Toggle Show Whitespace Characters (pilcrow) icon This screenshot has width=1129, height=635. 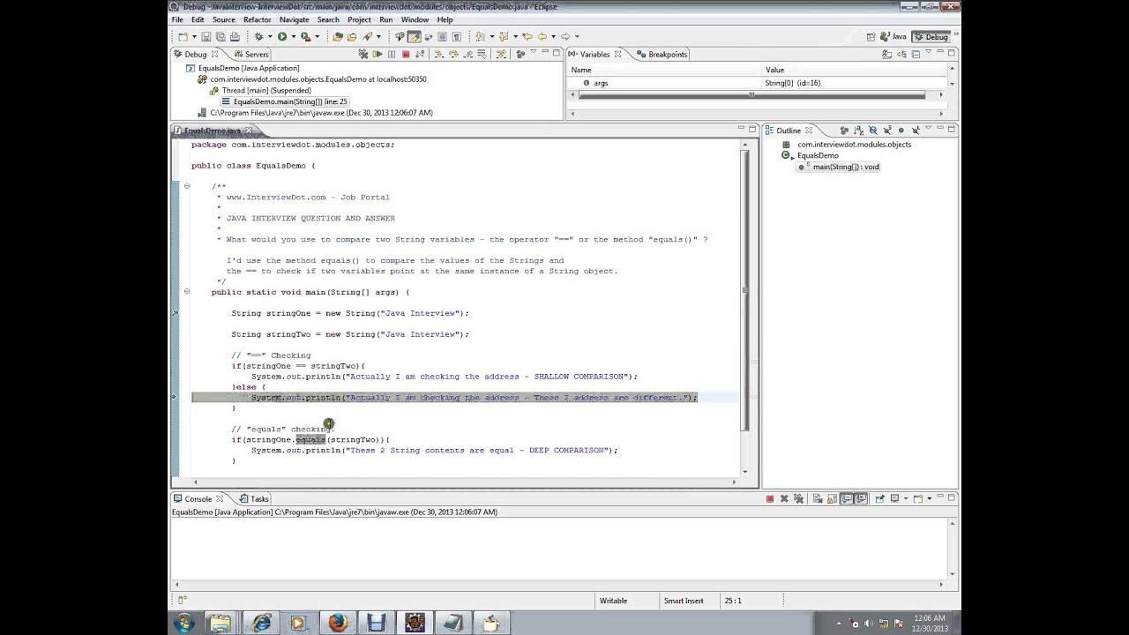pos(456,36)
